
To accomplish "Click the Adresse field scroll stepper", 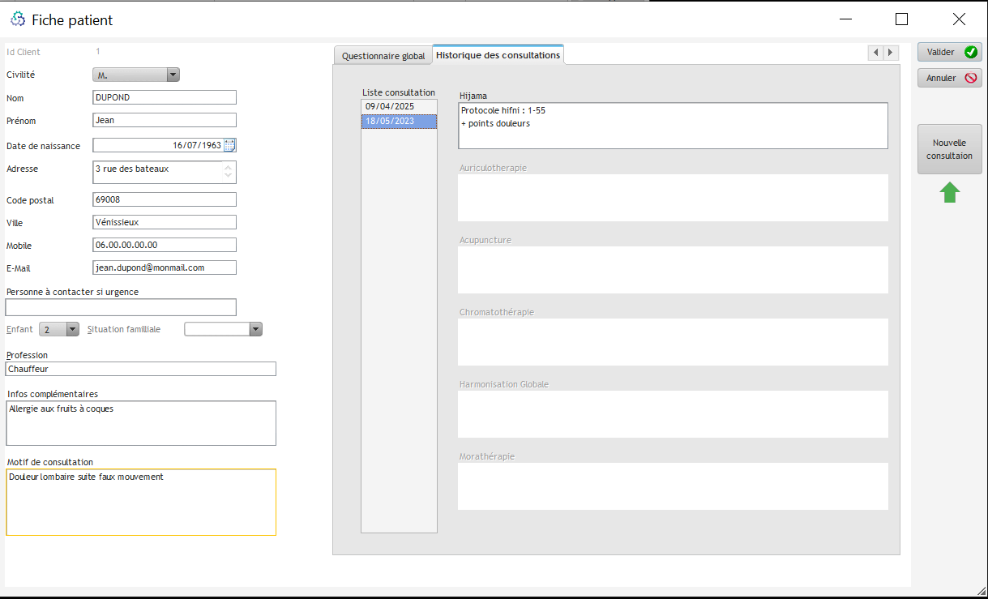I will click(228, 172).
